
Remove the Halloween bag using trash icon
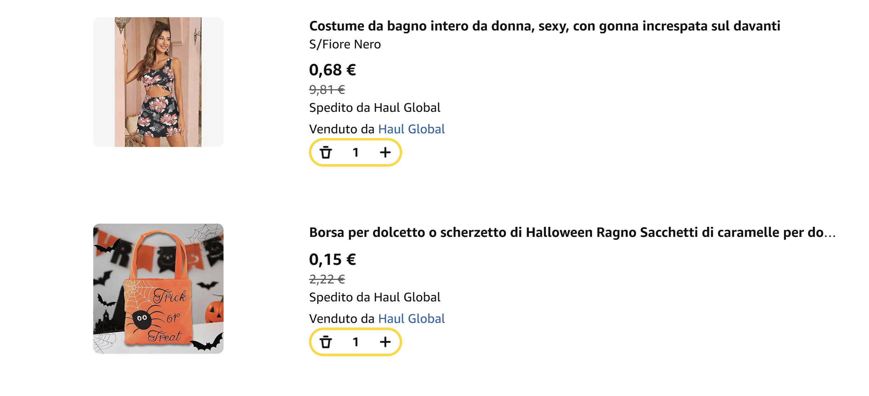pyautogui.click(x=326, y=342)
